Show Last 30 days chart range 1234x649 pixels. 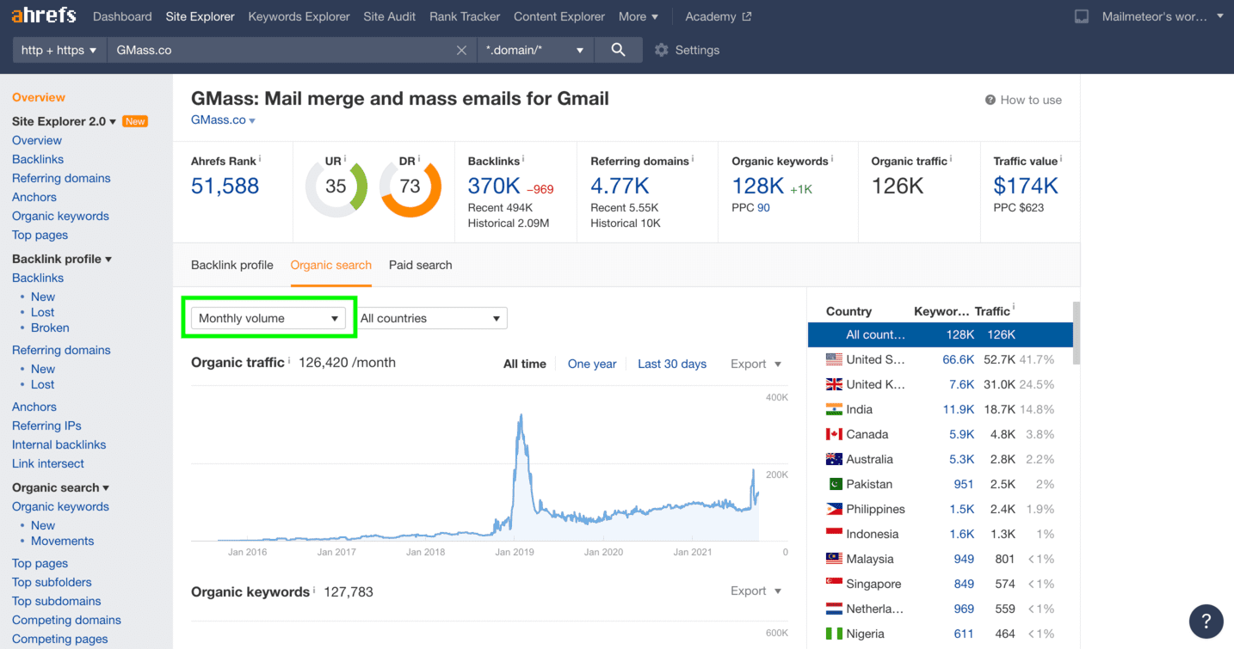pos(672,364)
